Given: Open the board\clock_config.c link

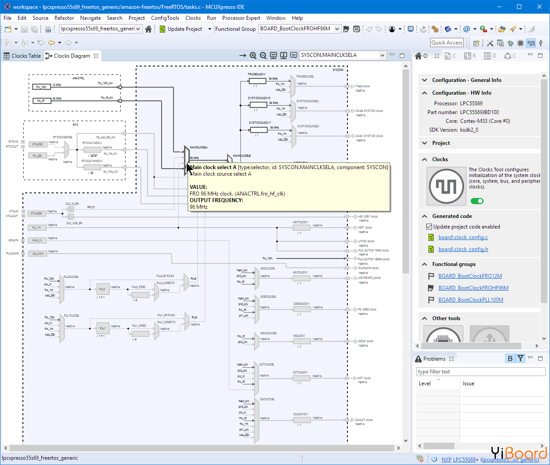Looking at the screenshot, I should click(x=463, y=237).
